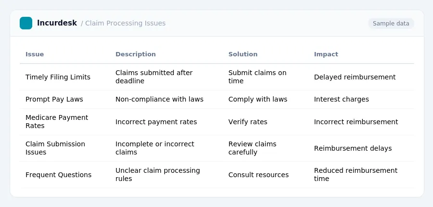Select 'Unclear claim processing rules' cell
433x207 pixels.
[158, 175]
